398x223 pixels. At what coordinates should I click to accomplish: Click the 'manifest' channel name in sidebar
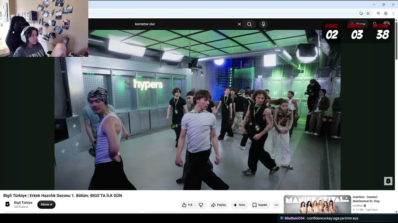coord(358,206)
